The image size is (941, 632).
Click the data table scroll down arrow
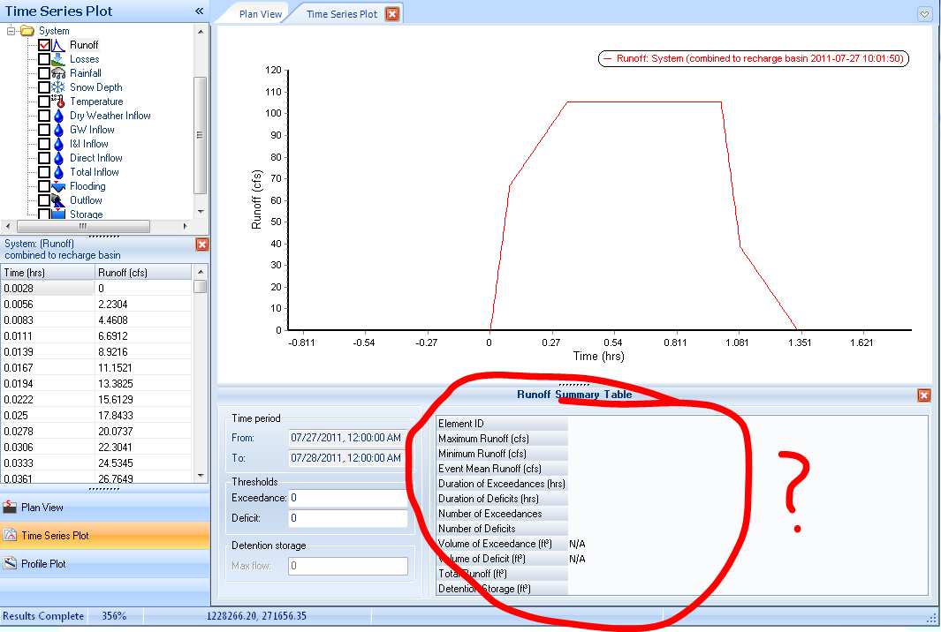coord(201,476)
